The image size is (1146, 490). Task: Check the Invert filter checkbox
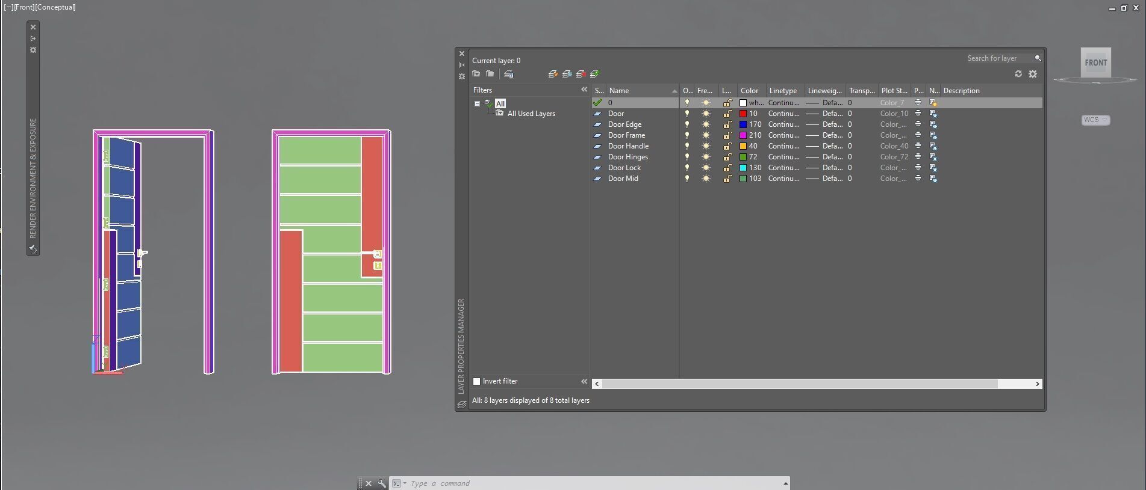click(x=476, y=381)
